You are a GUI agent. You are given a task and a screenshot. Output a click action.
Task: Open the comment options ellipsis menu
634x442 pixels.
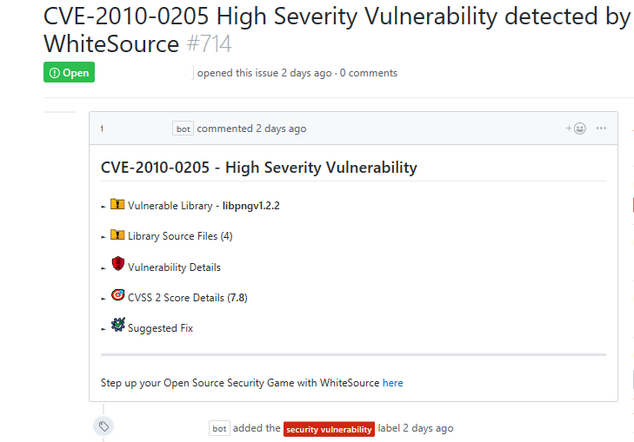tap(601, 129)
